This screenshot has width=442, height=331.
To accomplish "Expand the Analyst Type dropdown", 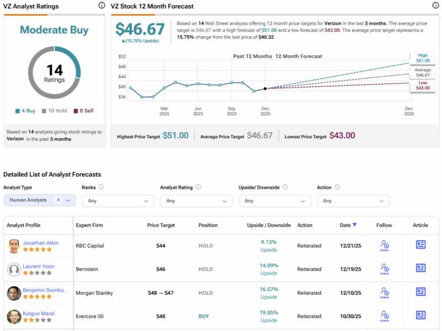I will pos(68,200).
